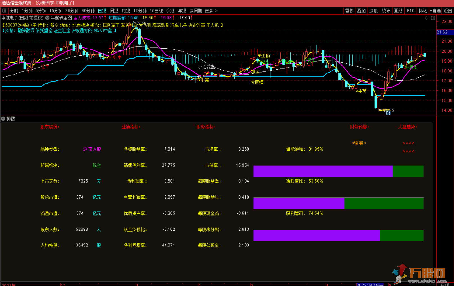Switch to 季线 quarterly chart
The height and width of the screenshot is (286, 454).
[x=170, y=11]
